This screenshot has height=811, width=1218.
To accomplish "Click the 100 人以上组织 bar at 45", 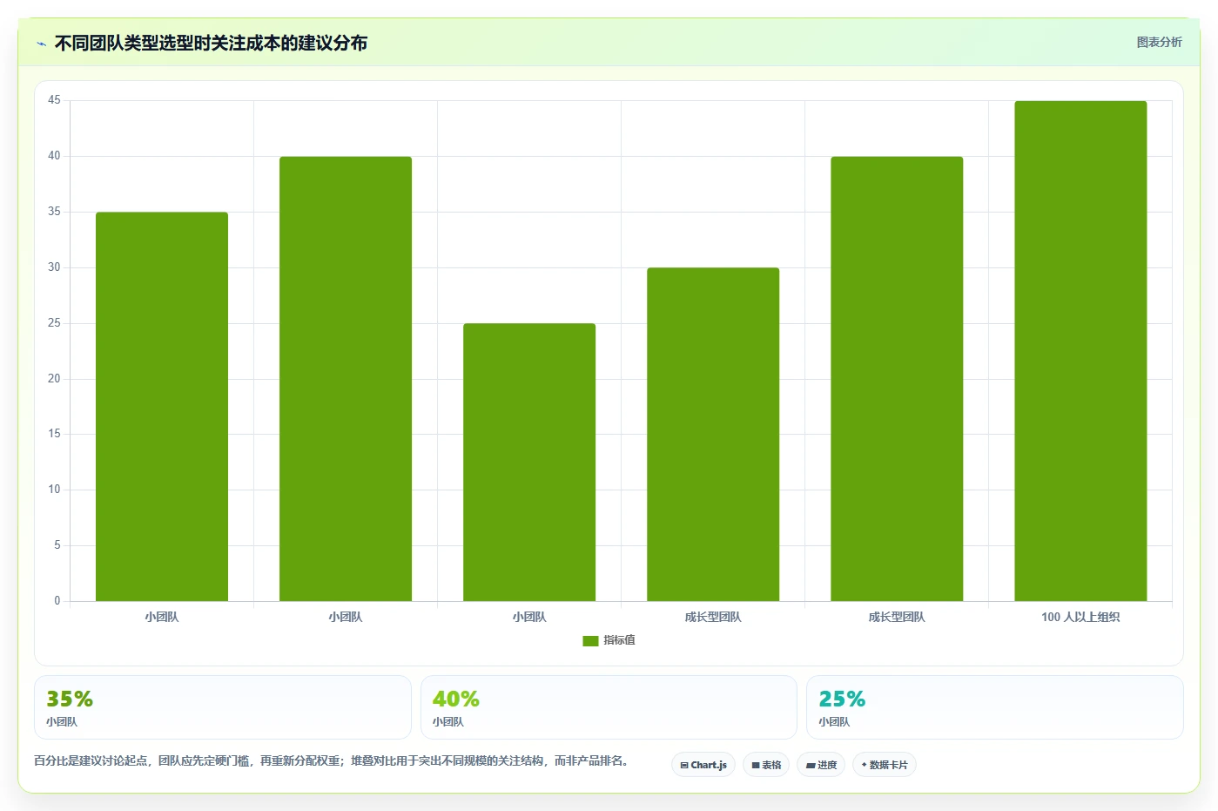I will coord(1080,351).
